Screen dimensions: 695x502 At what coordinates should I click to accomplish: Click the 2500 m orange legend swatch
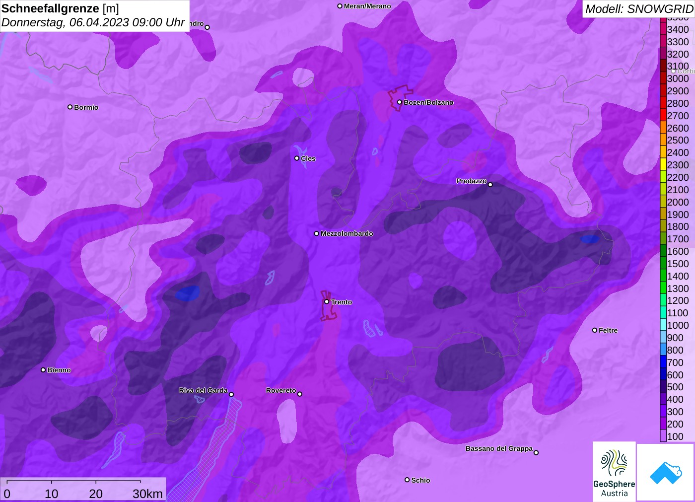(x=663, y=140)
